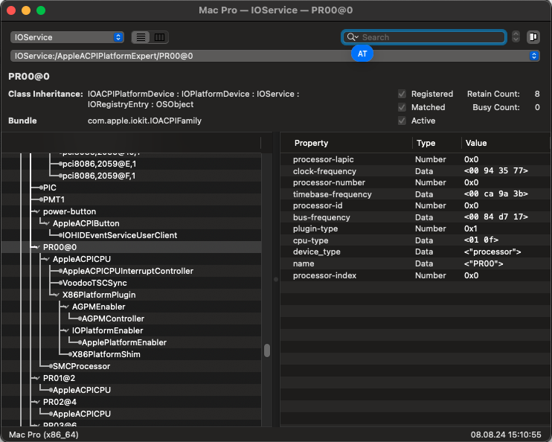Sort by Value column header
The image size is (552, 442).
pos(476,143)
